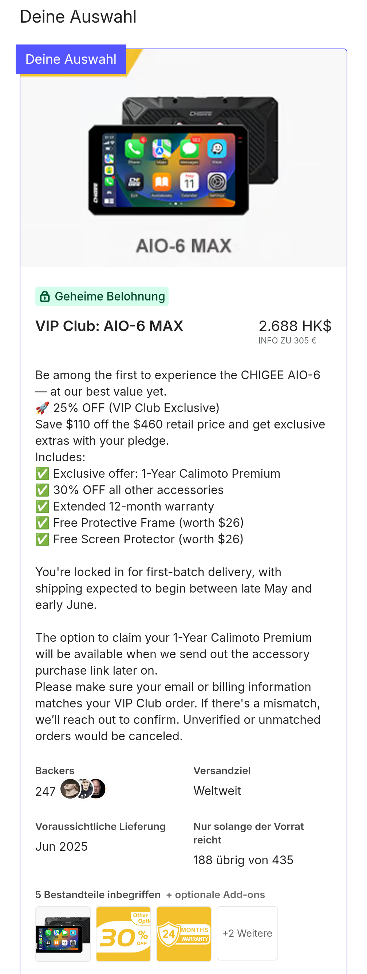
Task: Click the lock icon in Geheime Belohnung badge
Action: (44, 296)
